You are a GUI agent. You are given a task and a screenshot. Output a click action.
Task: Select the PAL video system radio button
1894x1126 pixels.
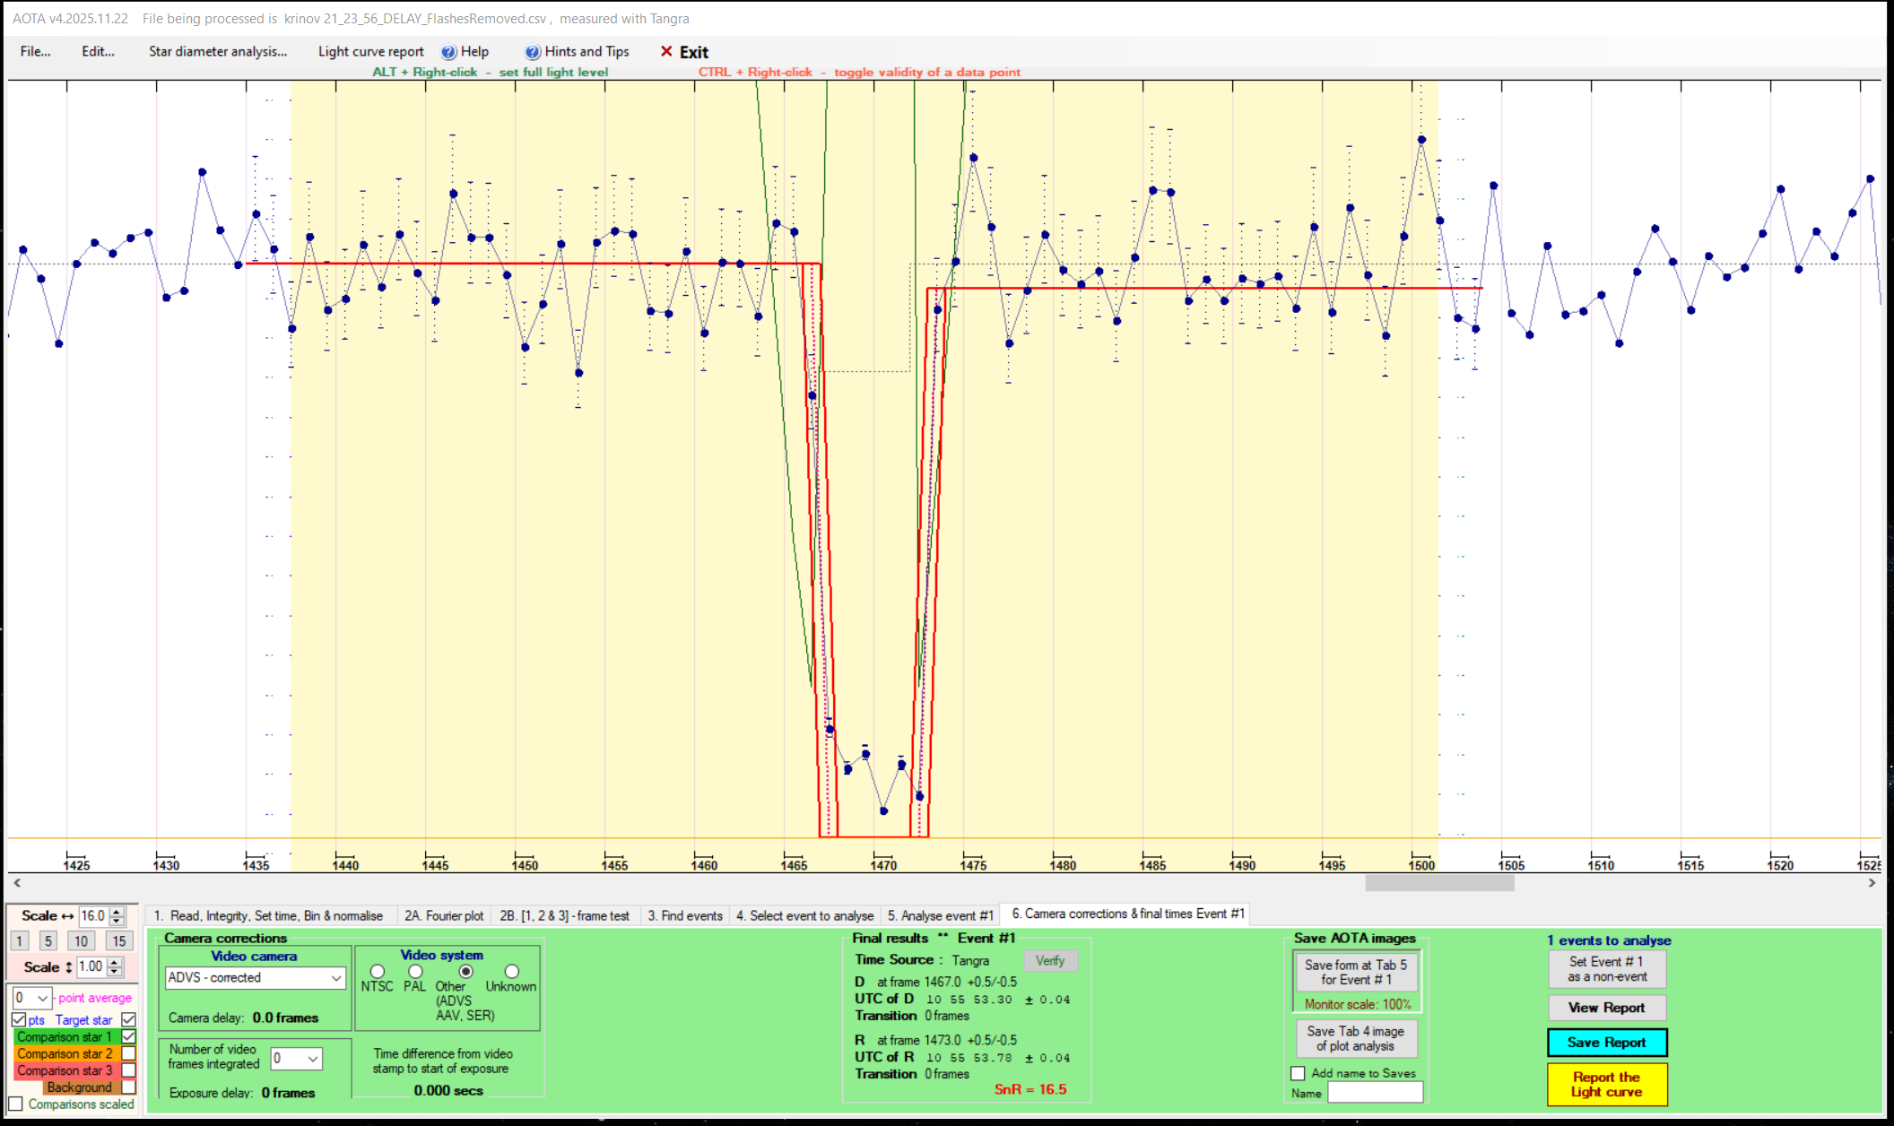point(415,971)
